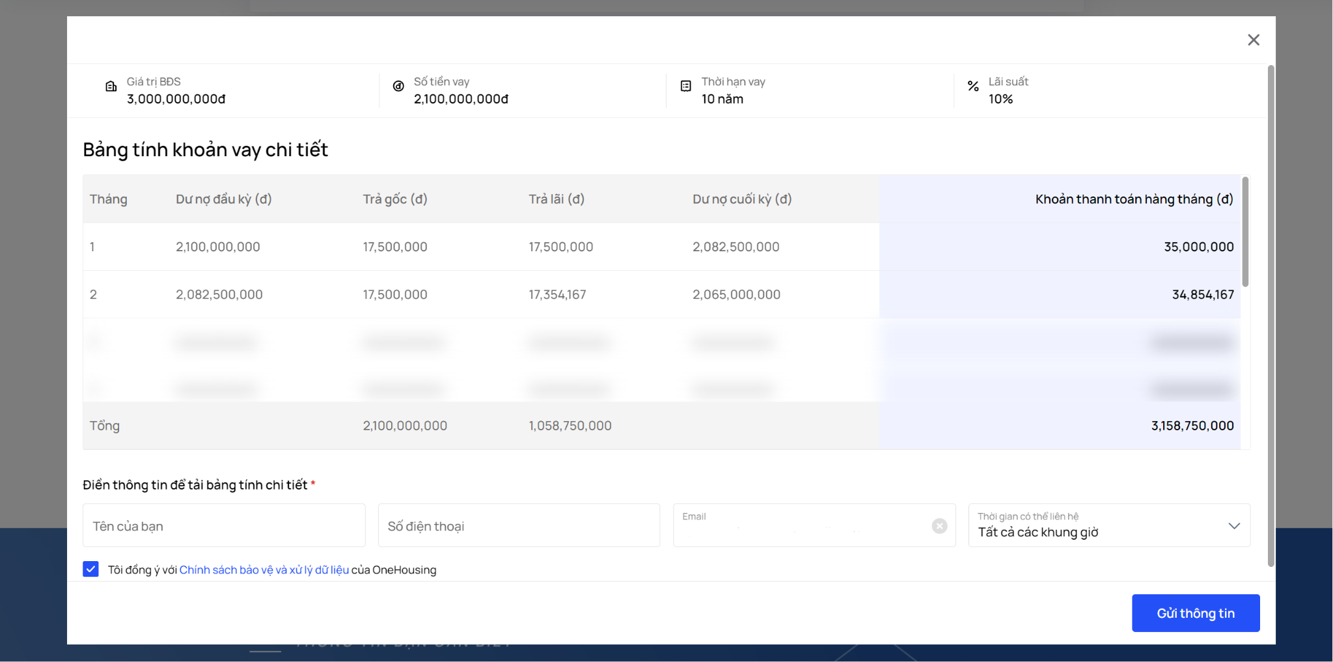Click the Tổng row label
This screenshot has width=1333, height=662.
pyautogui.click(x=105, y=426)
